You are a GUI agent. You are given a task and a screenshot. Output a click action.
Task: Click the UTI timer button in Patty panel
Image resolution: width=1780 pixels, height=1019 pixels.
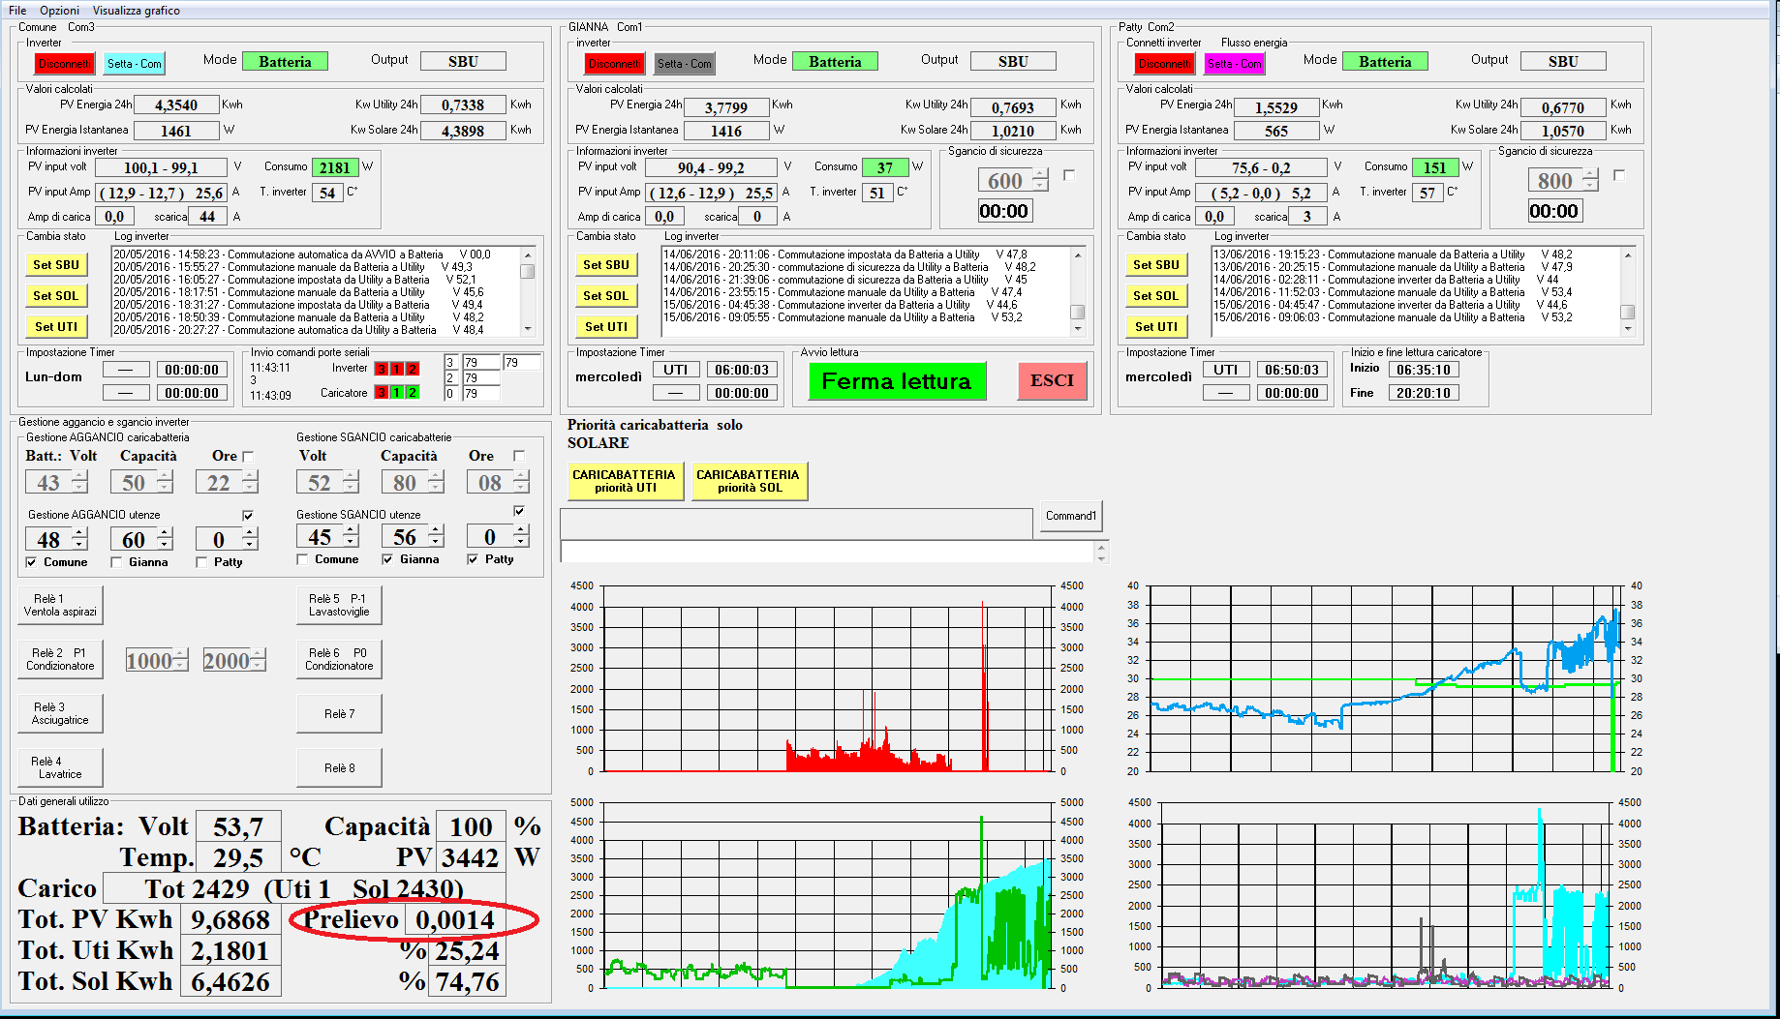coord(1226,370)
